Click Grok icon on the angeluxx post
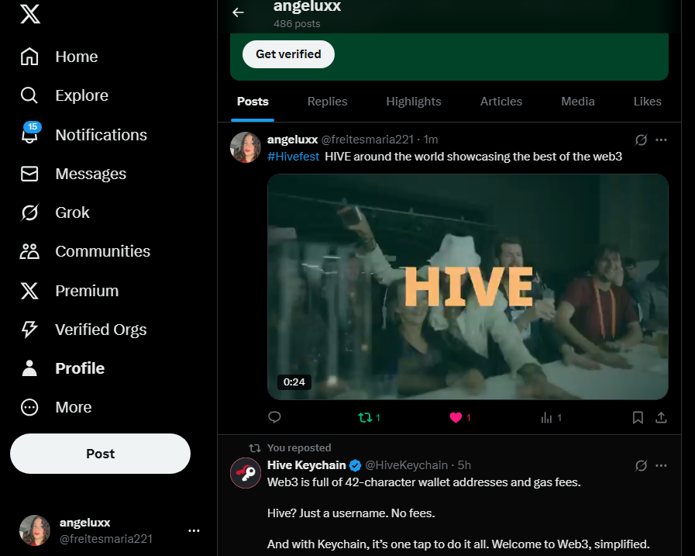This screenshot has height=556, width=695. (641, 140)
